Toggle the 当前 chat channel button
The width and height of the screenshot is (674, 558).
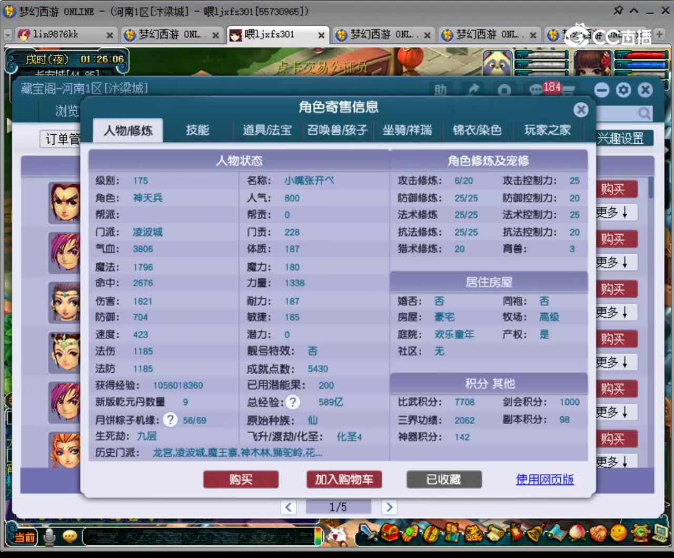24,537
